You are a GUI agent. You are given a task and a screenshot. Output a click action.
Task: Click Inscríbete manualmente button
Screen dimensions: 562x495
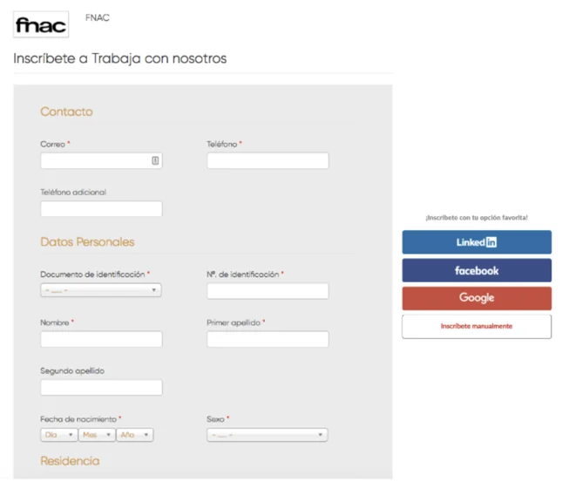click(477, 326)
